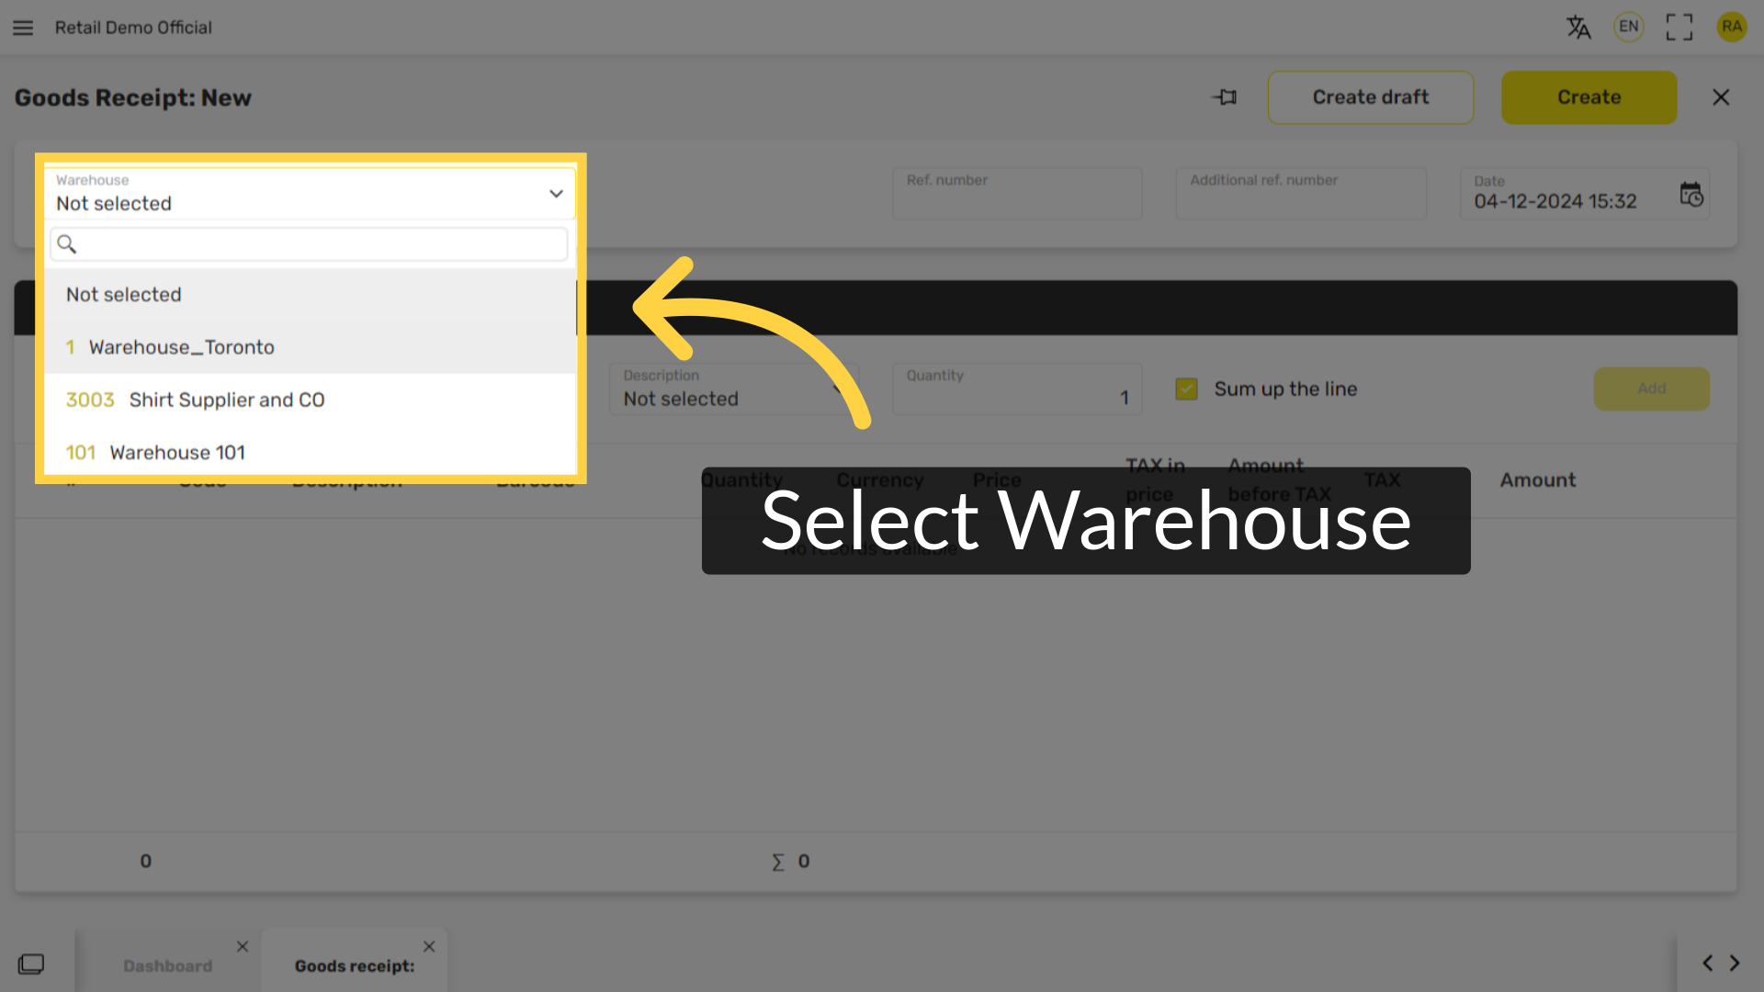Viewport: 1764px width, 992px height.
Task: Open the RA user avatar menu
Action: pyautogui.click(x=1731, y=27)
